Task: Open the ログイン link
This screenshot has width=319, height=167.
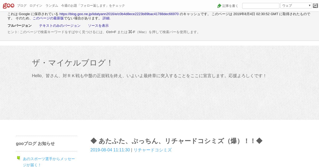Action: pyautogui.click(x=36, y=6)
